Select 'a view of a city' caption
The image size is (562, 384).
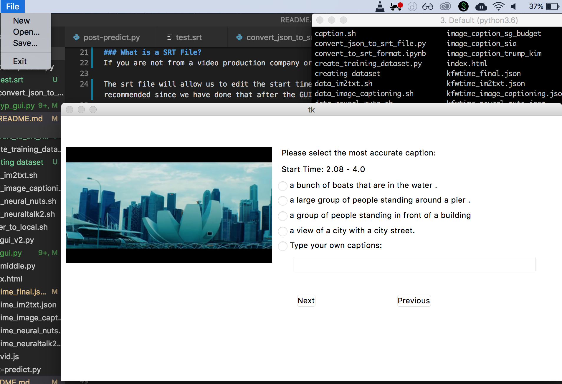point(283,231)
